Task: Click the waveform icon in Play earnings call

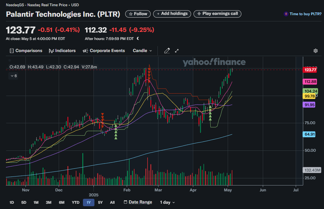Action: pyautogui.click(x=199, y=14)
